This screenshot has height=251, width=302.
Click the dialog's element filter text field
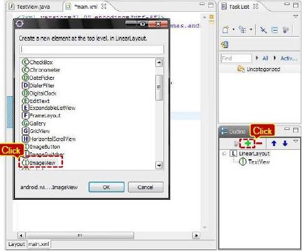92,49
